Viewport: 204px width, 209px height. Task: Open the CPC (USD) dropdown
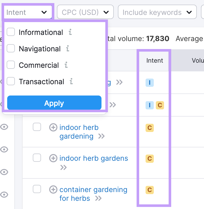click(x=85, y=12)
